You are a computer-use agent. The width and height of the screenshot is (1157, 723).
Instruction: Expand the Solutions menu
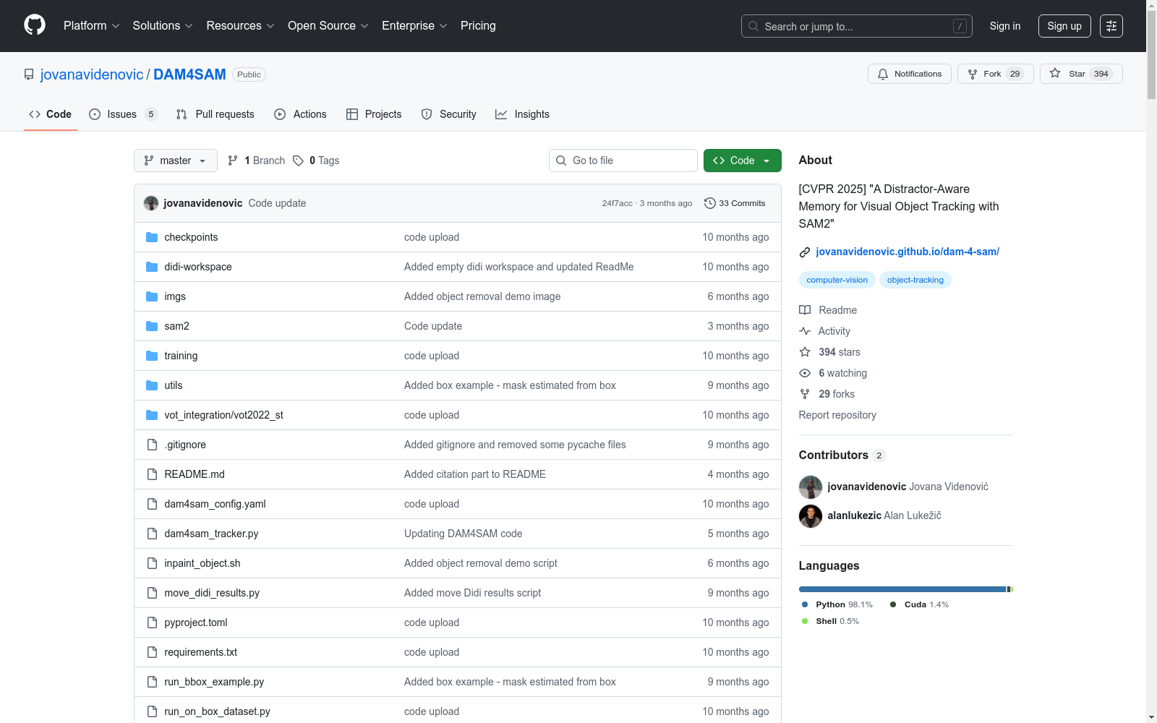(163, 26)
